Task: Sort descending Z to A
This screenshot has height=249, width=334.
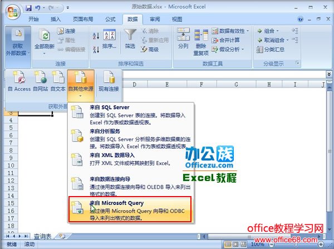Action: 96,50
